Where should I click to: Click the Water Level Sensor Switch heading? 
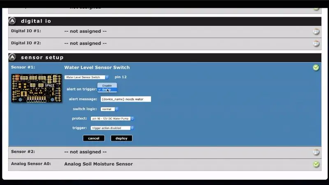pos(97,67)
